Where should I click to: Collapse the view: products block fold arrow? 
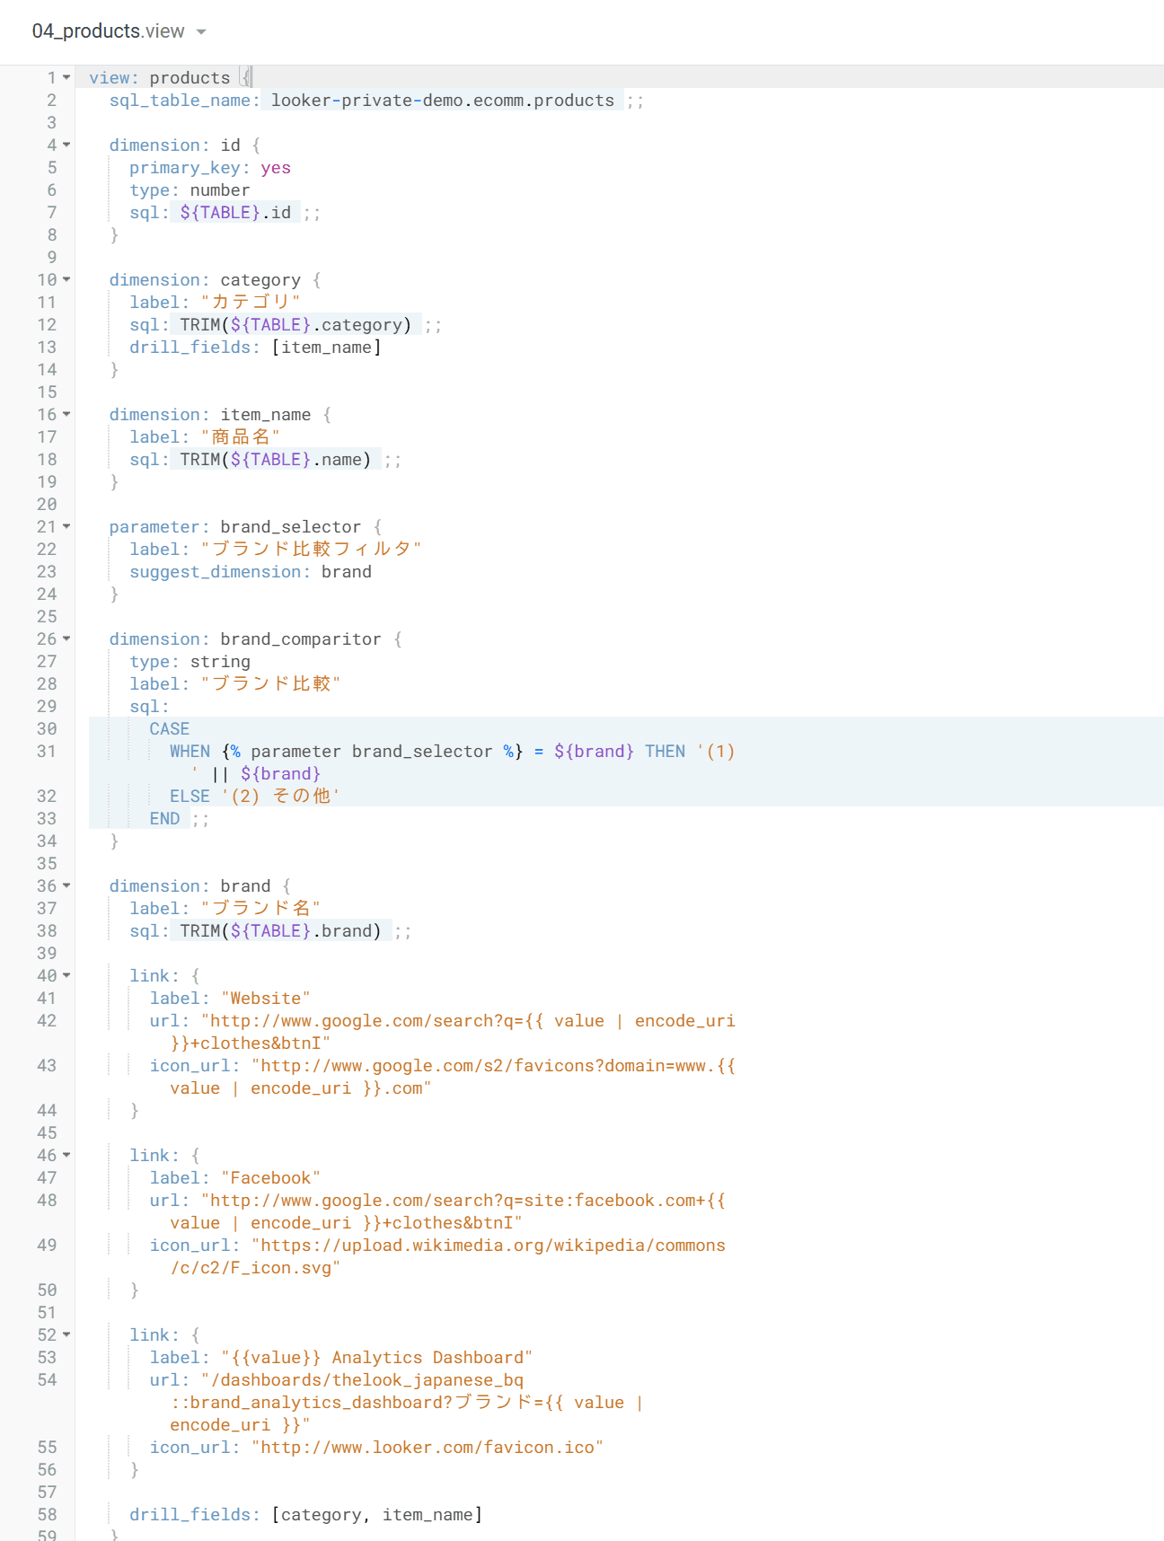pos(66,78)
